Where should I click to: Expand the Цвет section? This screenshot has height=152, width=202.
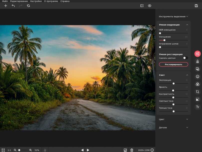click(187, 119)
